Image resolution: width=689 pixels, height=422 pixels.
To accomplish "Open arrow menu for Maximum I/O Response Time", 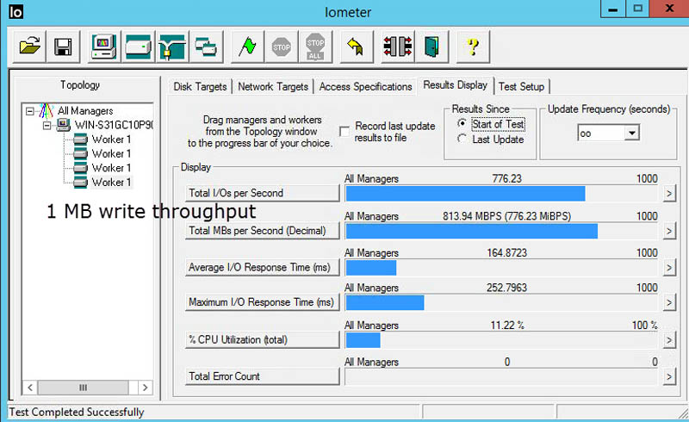I will (x=669, y=302).
